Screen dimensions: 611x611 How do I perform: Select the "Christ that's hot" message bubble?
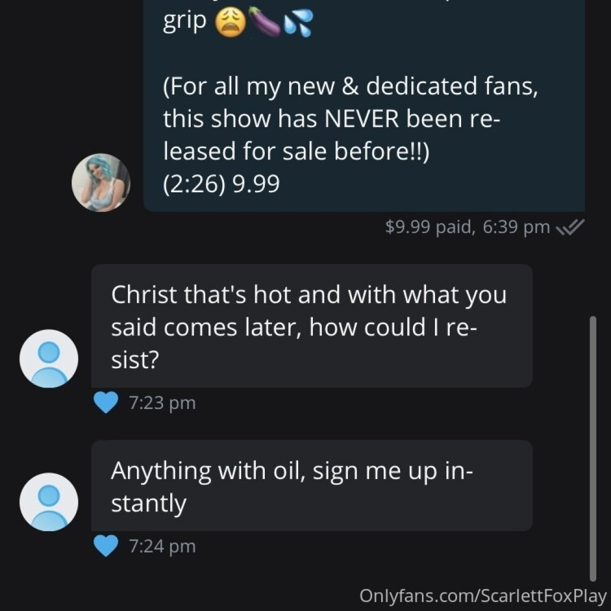[311, 326]
